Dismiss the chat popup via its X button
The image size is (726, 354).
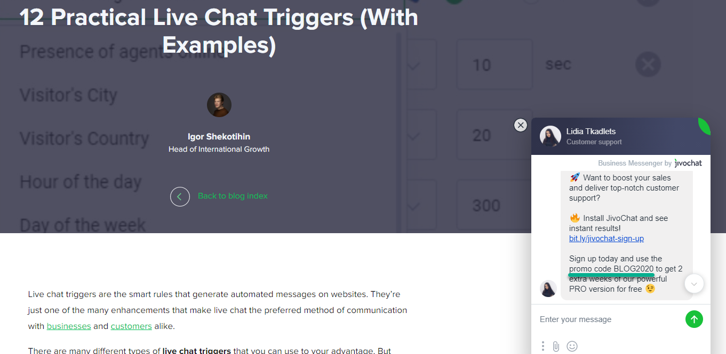pos(521,125)
